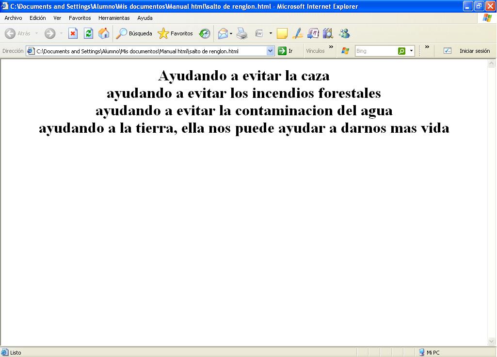The image size is (497, 357).
Task: Go to the home page
Action: 104,33
